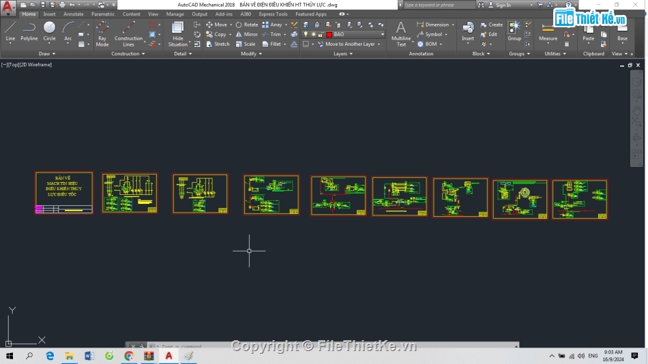Open the BAO layer dropdown
Image resolution: width=648 pixels, height=364 pixels.
pyautogui.click(x=382, y=34)
